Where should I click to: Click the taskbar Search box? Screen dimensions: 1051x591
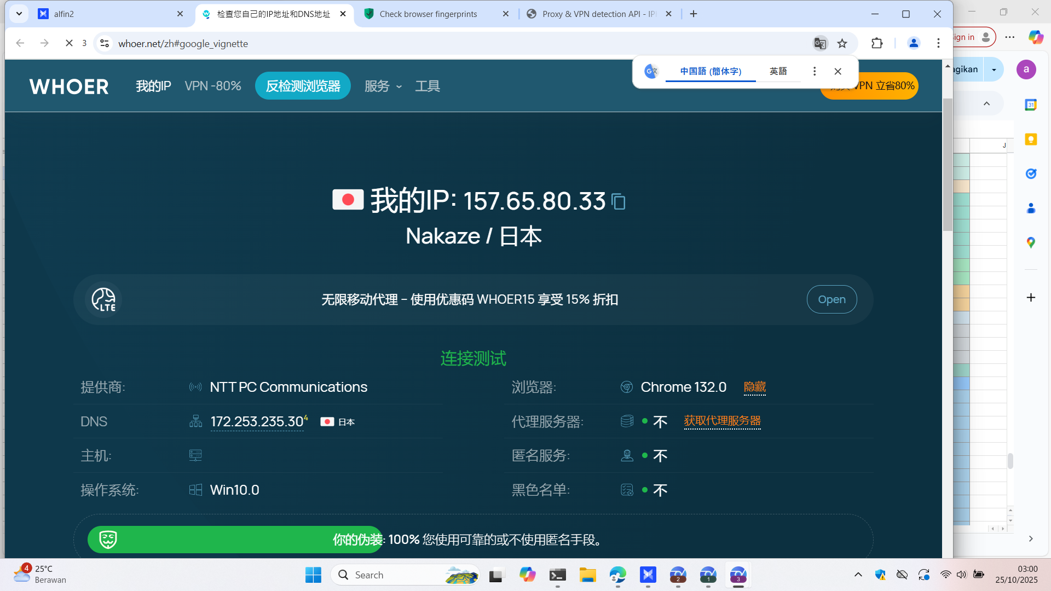[x=405, y=575]
